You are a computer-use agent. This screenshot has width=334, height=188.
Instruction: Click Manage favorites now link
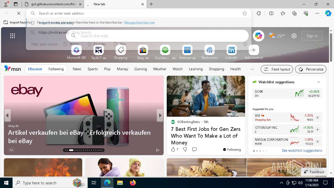139,22
